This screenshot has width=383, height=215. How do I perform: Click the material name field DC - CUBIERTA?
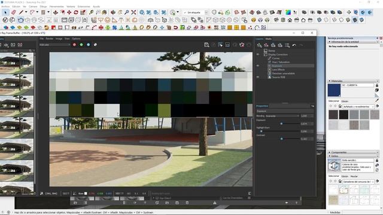pos(357,85)
